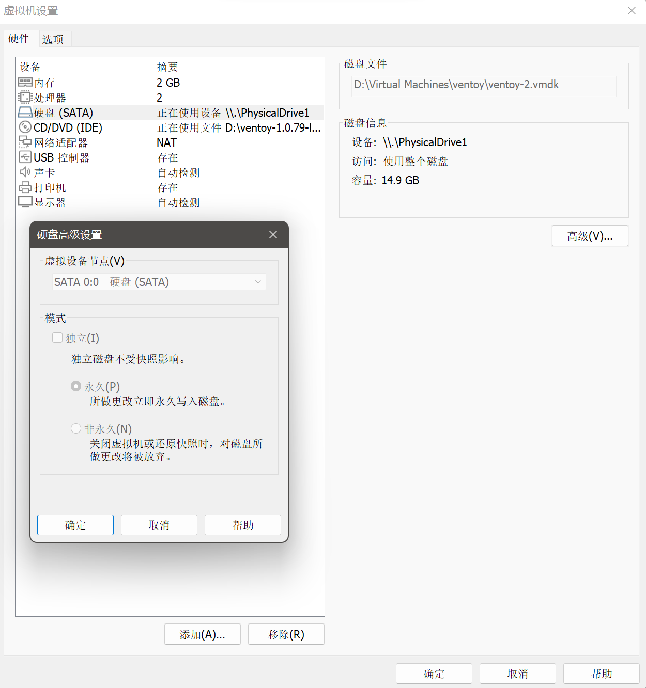Select the processor (处理器) device icon
Viewport: 646px width, 688px height.
click(x=25, y=98)
